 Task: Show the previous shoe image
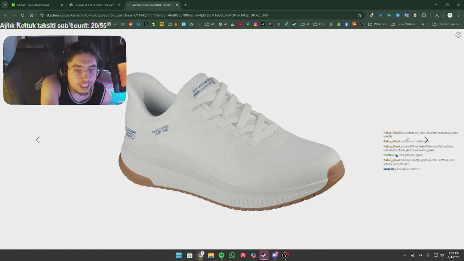coord(38,140)
